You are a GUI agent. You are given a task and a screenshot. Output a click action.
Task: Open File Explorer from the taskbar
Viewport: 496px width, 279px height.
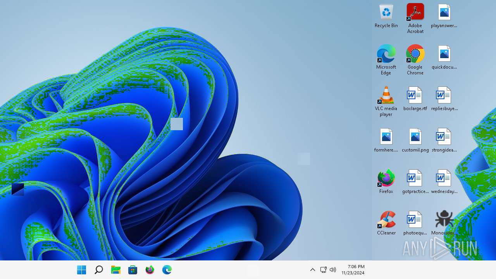coord(116,270)
